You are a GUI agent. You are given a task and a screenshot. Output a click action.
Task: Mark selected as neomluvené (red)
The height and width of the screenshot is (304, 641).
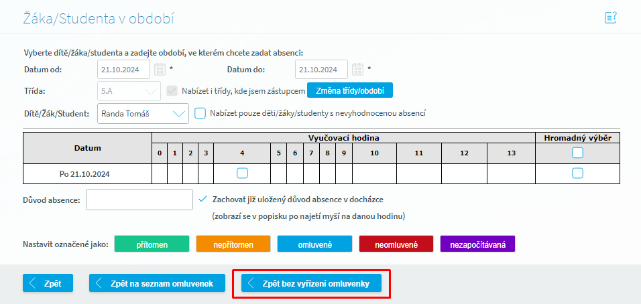(x=396, y=244)
